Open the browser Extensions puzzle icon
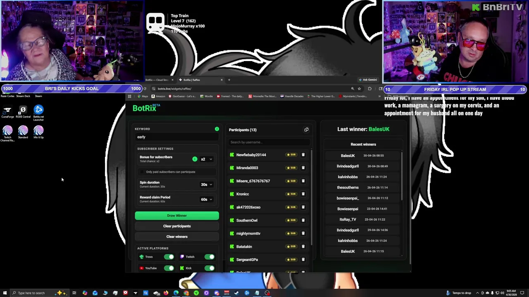This screenshot has height=297, width=529. [x=369, y=89]
